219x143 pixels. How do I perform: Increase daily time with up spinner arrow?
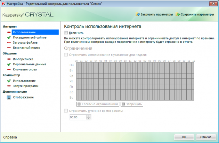point(88,116)
